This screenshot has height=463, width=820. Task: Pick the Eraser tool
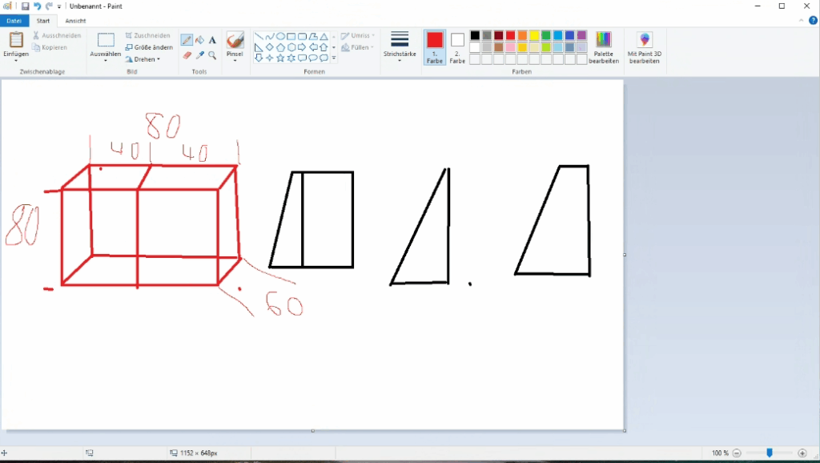click(x=187, y=56)
